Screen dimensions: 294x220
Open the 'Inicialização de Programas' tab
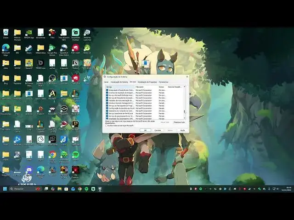pyautogui.click(x=147, y=82)
